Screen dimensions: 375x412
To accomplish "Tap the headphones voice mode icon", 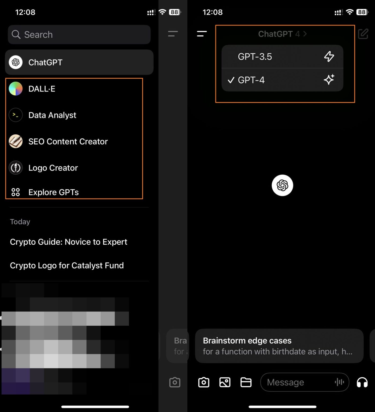I will [362, 382].
